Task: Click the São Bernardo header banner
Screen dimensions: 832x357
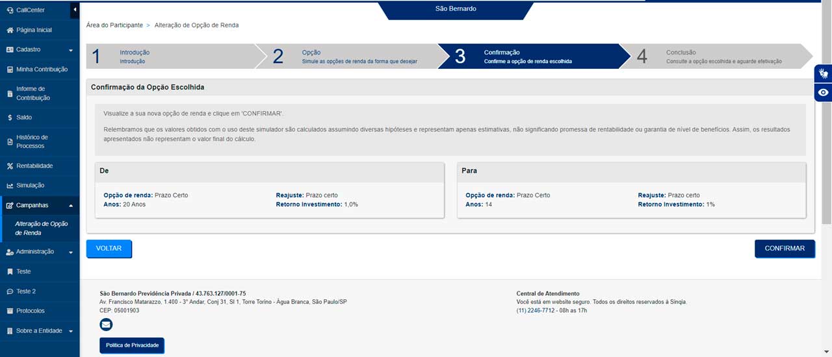Action: pos(456,9)
